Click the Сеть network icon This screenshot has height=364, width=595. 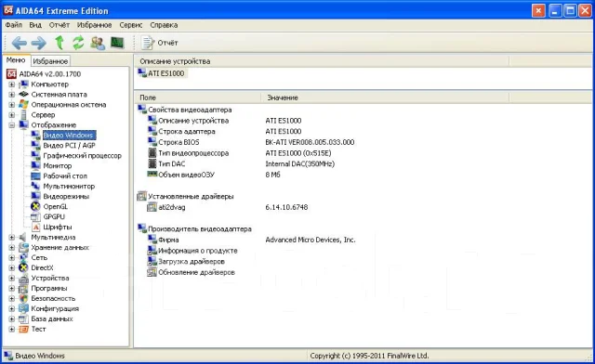pyautogui.click(x=23, y=258)
